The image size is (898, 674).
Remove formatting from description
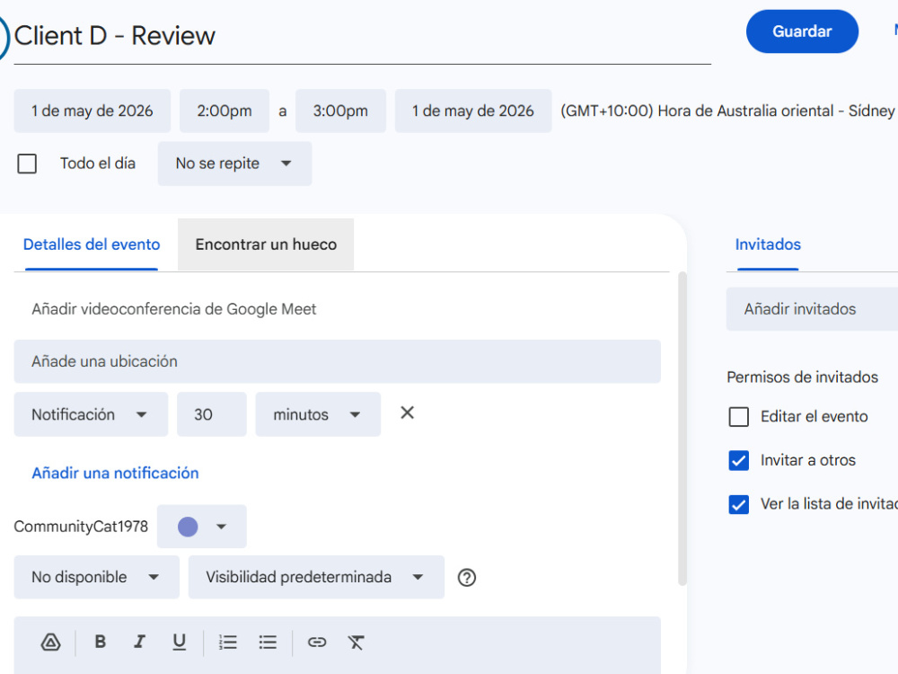357,643
